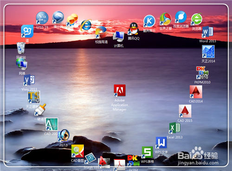Open the blue SketchUp-style tilted icon
This screenshot has height=171, width=232.
[90, 158]
